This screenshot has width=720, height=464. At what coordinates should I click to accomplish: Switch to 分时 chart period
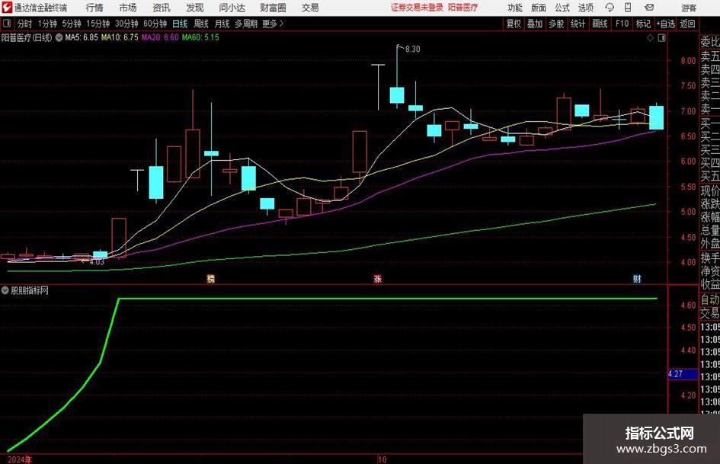click(25, 24)
